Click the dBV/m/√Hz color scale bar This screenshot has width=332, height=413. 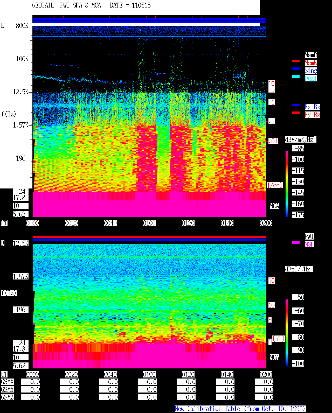coord(287,184)
